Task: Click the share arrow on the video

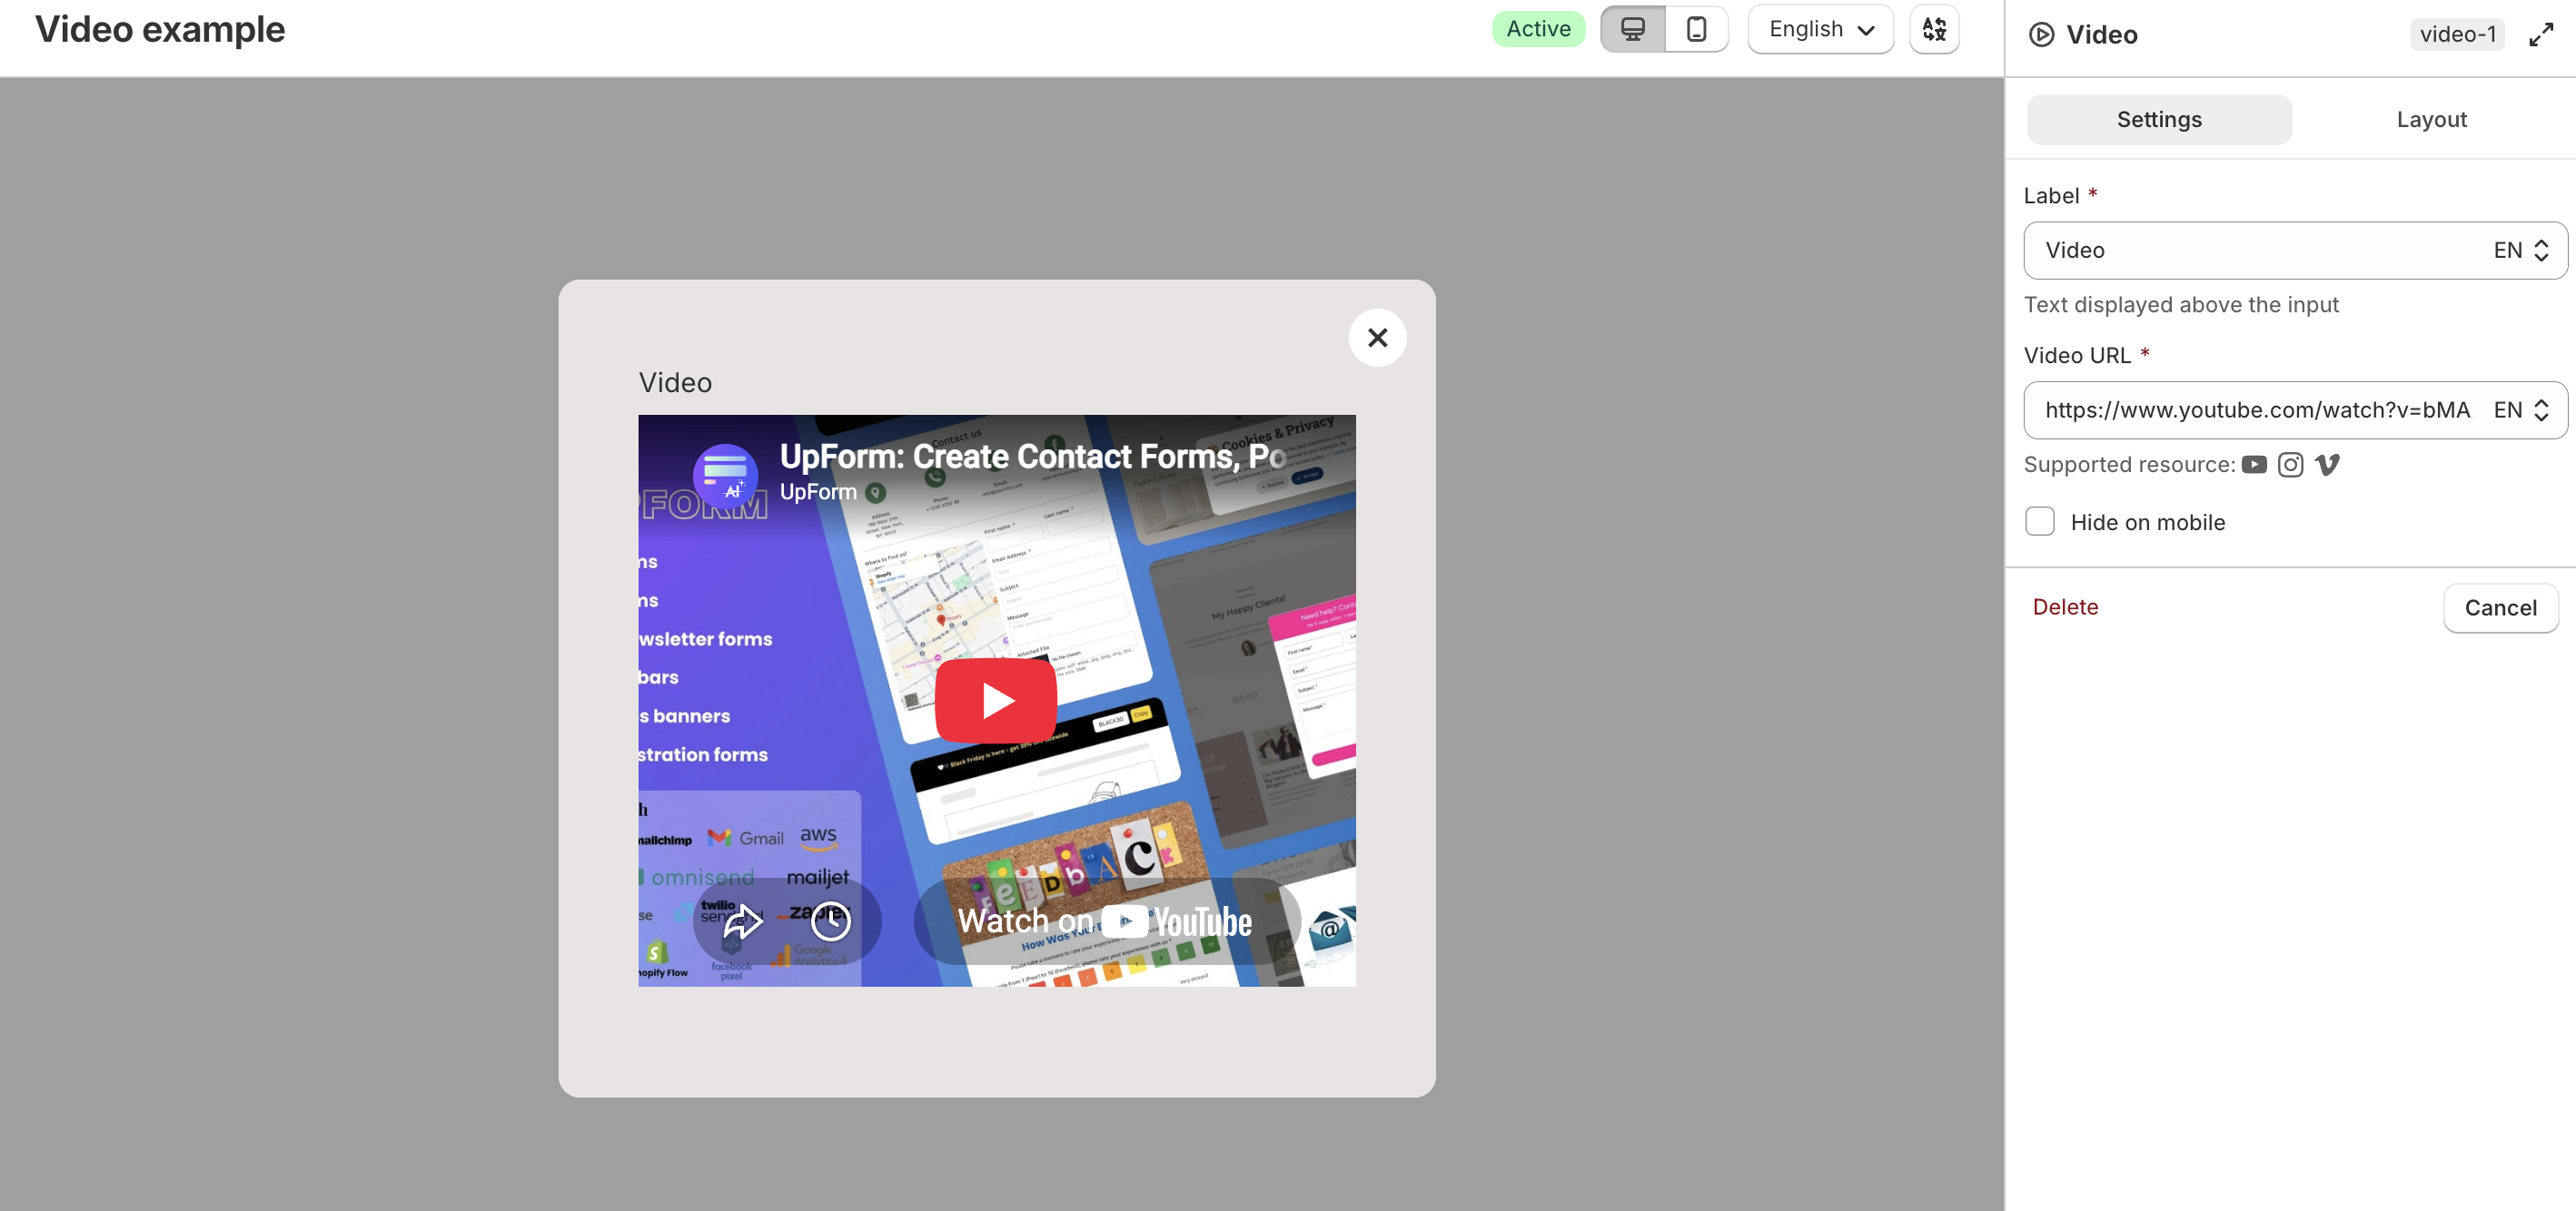Action: tap(742, 921)
